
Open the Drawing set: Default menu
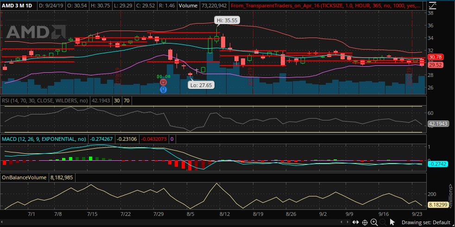pos(426,223)
